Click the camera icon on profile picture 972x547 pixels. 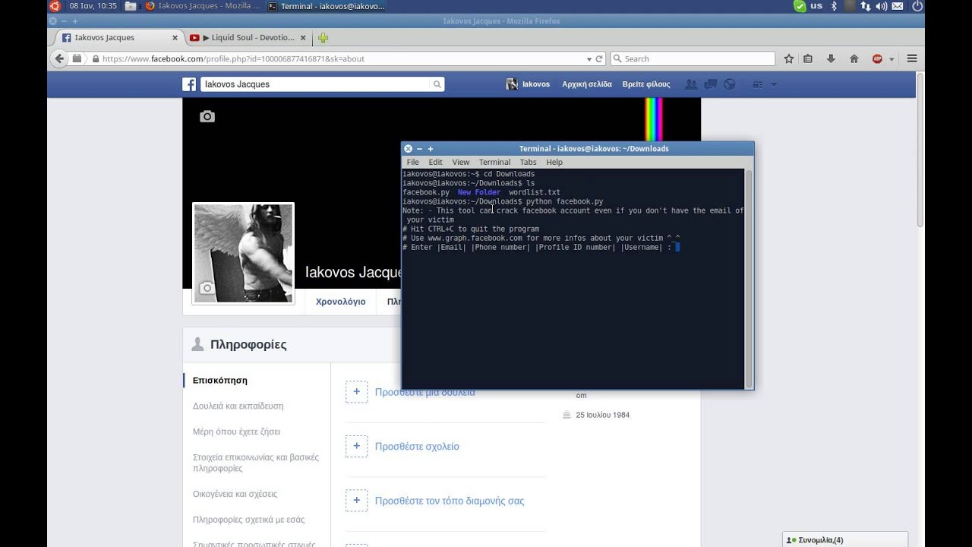(x=207, y=288)
